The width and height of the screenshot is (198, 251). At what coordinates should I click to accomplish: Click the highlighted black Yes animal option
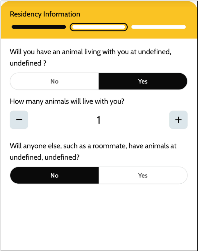pos(143,81)
